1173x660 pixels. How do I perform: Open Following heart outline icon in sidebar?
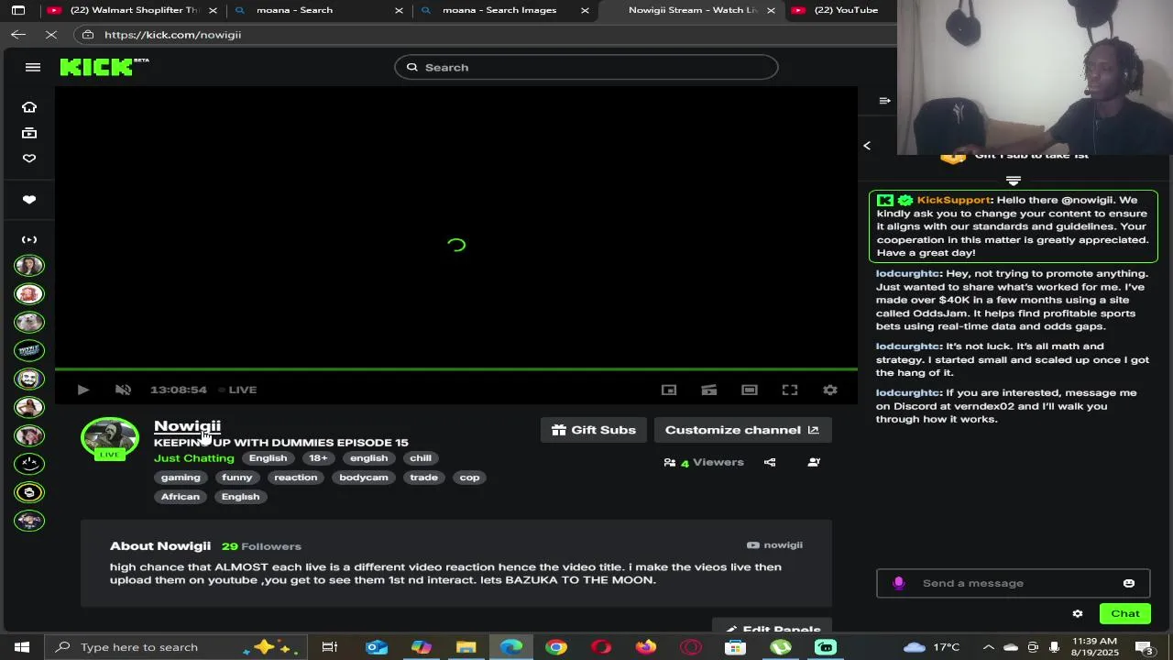click(29, 159)
